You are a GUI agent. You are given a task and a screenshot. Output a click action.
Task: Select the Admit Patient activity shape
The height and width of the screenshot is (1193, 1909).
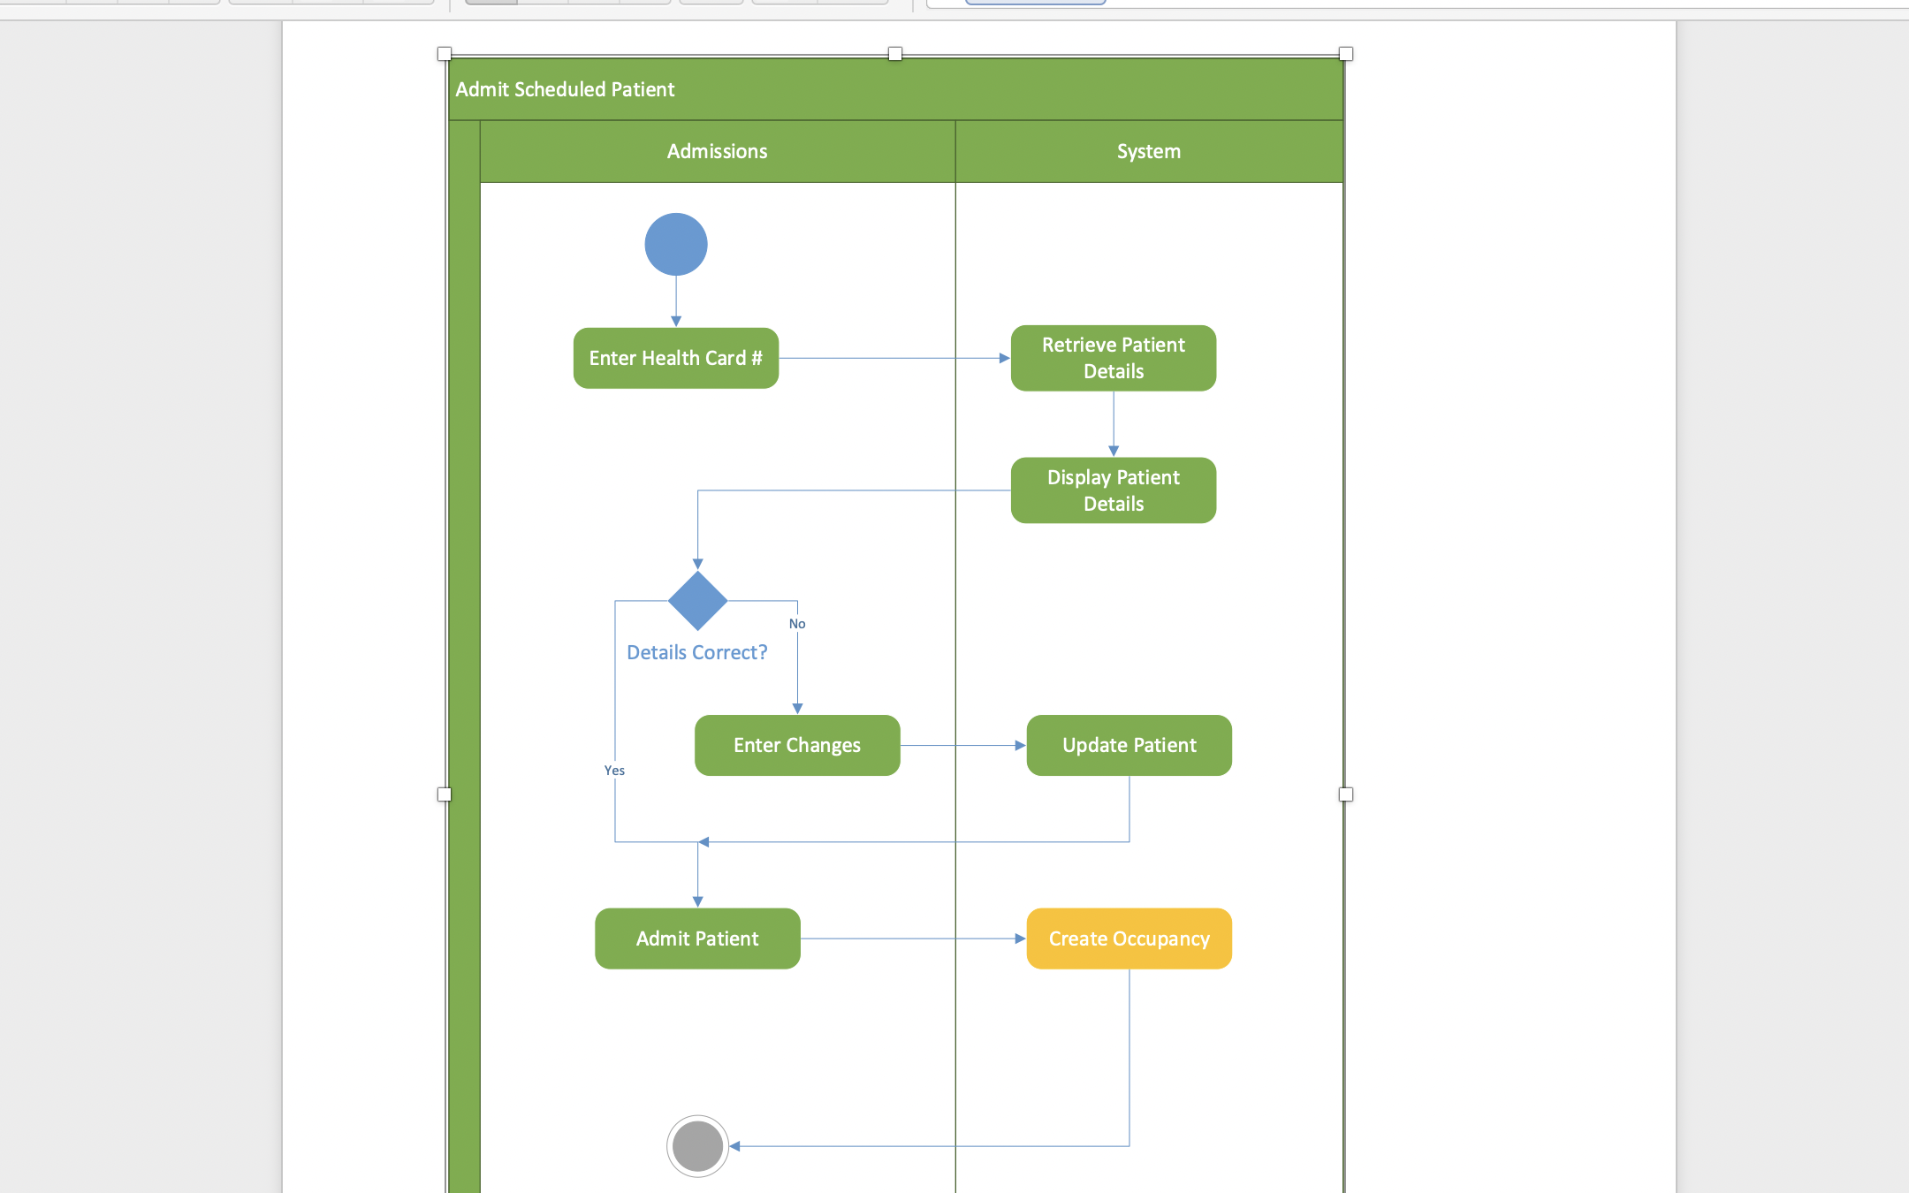point(697,938)
